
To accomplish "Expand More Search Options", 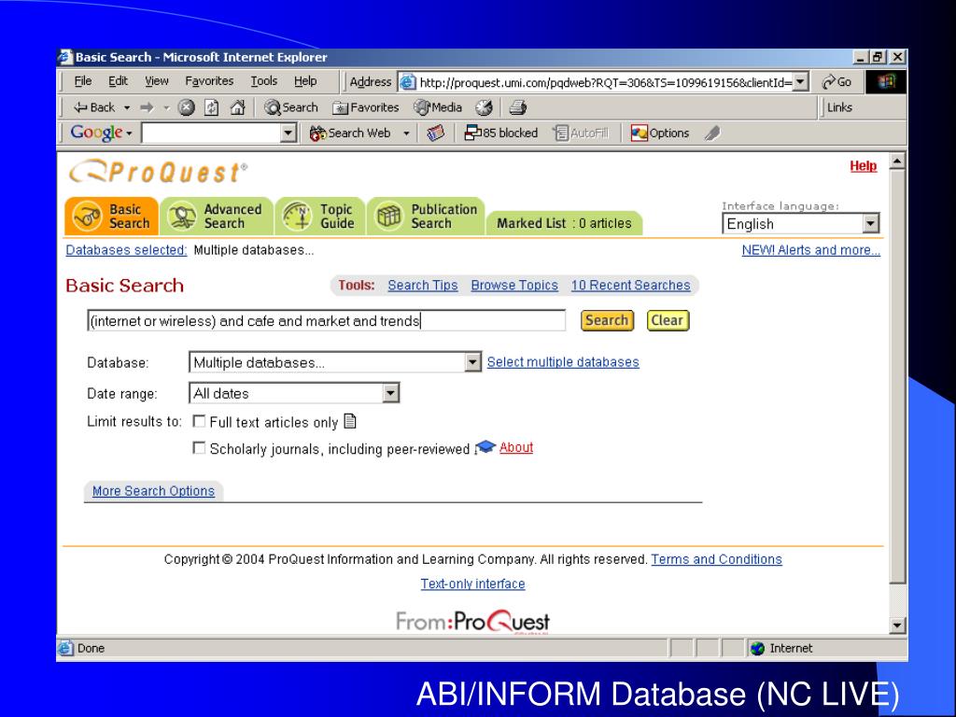I will click(x=153, y=491).
